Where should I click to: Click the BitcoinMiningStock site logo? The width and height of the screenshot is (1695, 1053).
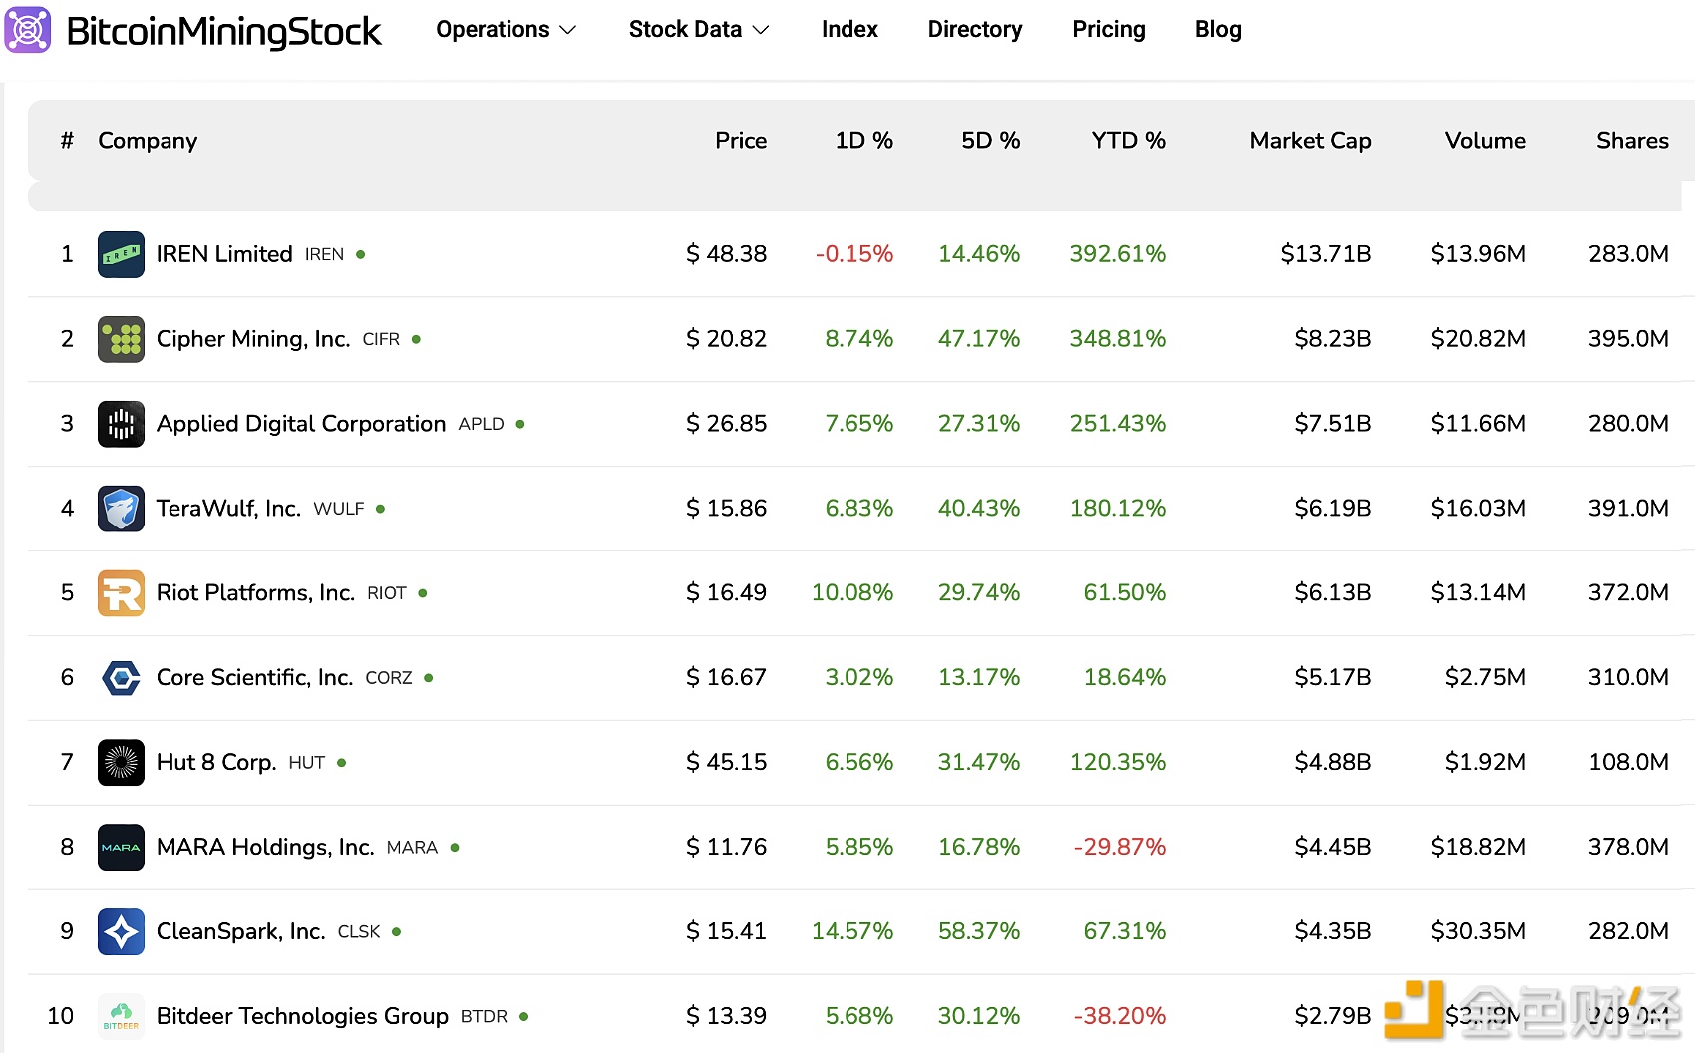195,29
